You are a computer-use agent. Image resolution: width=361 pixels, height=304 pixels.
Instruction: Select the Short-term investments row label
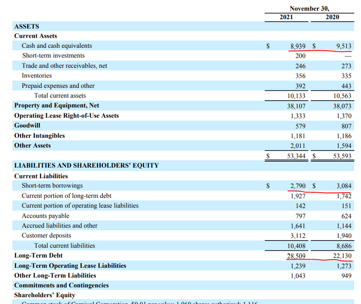tap(53, 55)
